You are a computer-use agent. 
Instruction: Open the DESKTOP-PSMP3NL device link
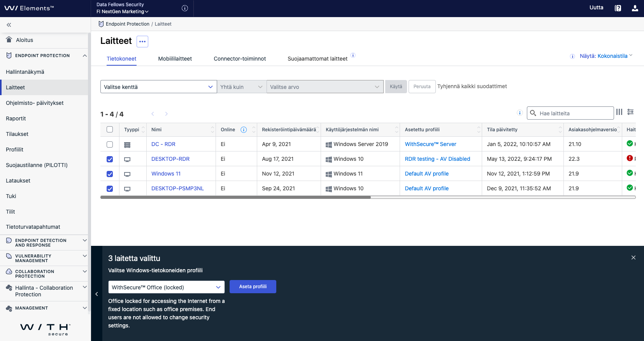coord(177,188)
